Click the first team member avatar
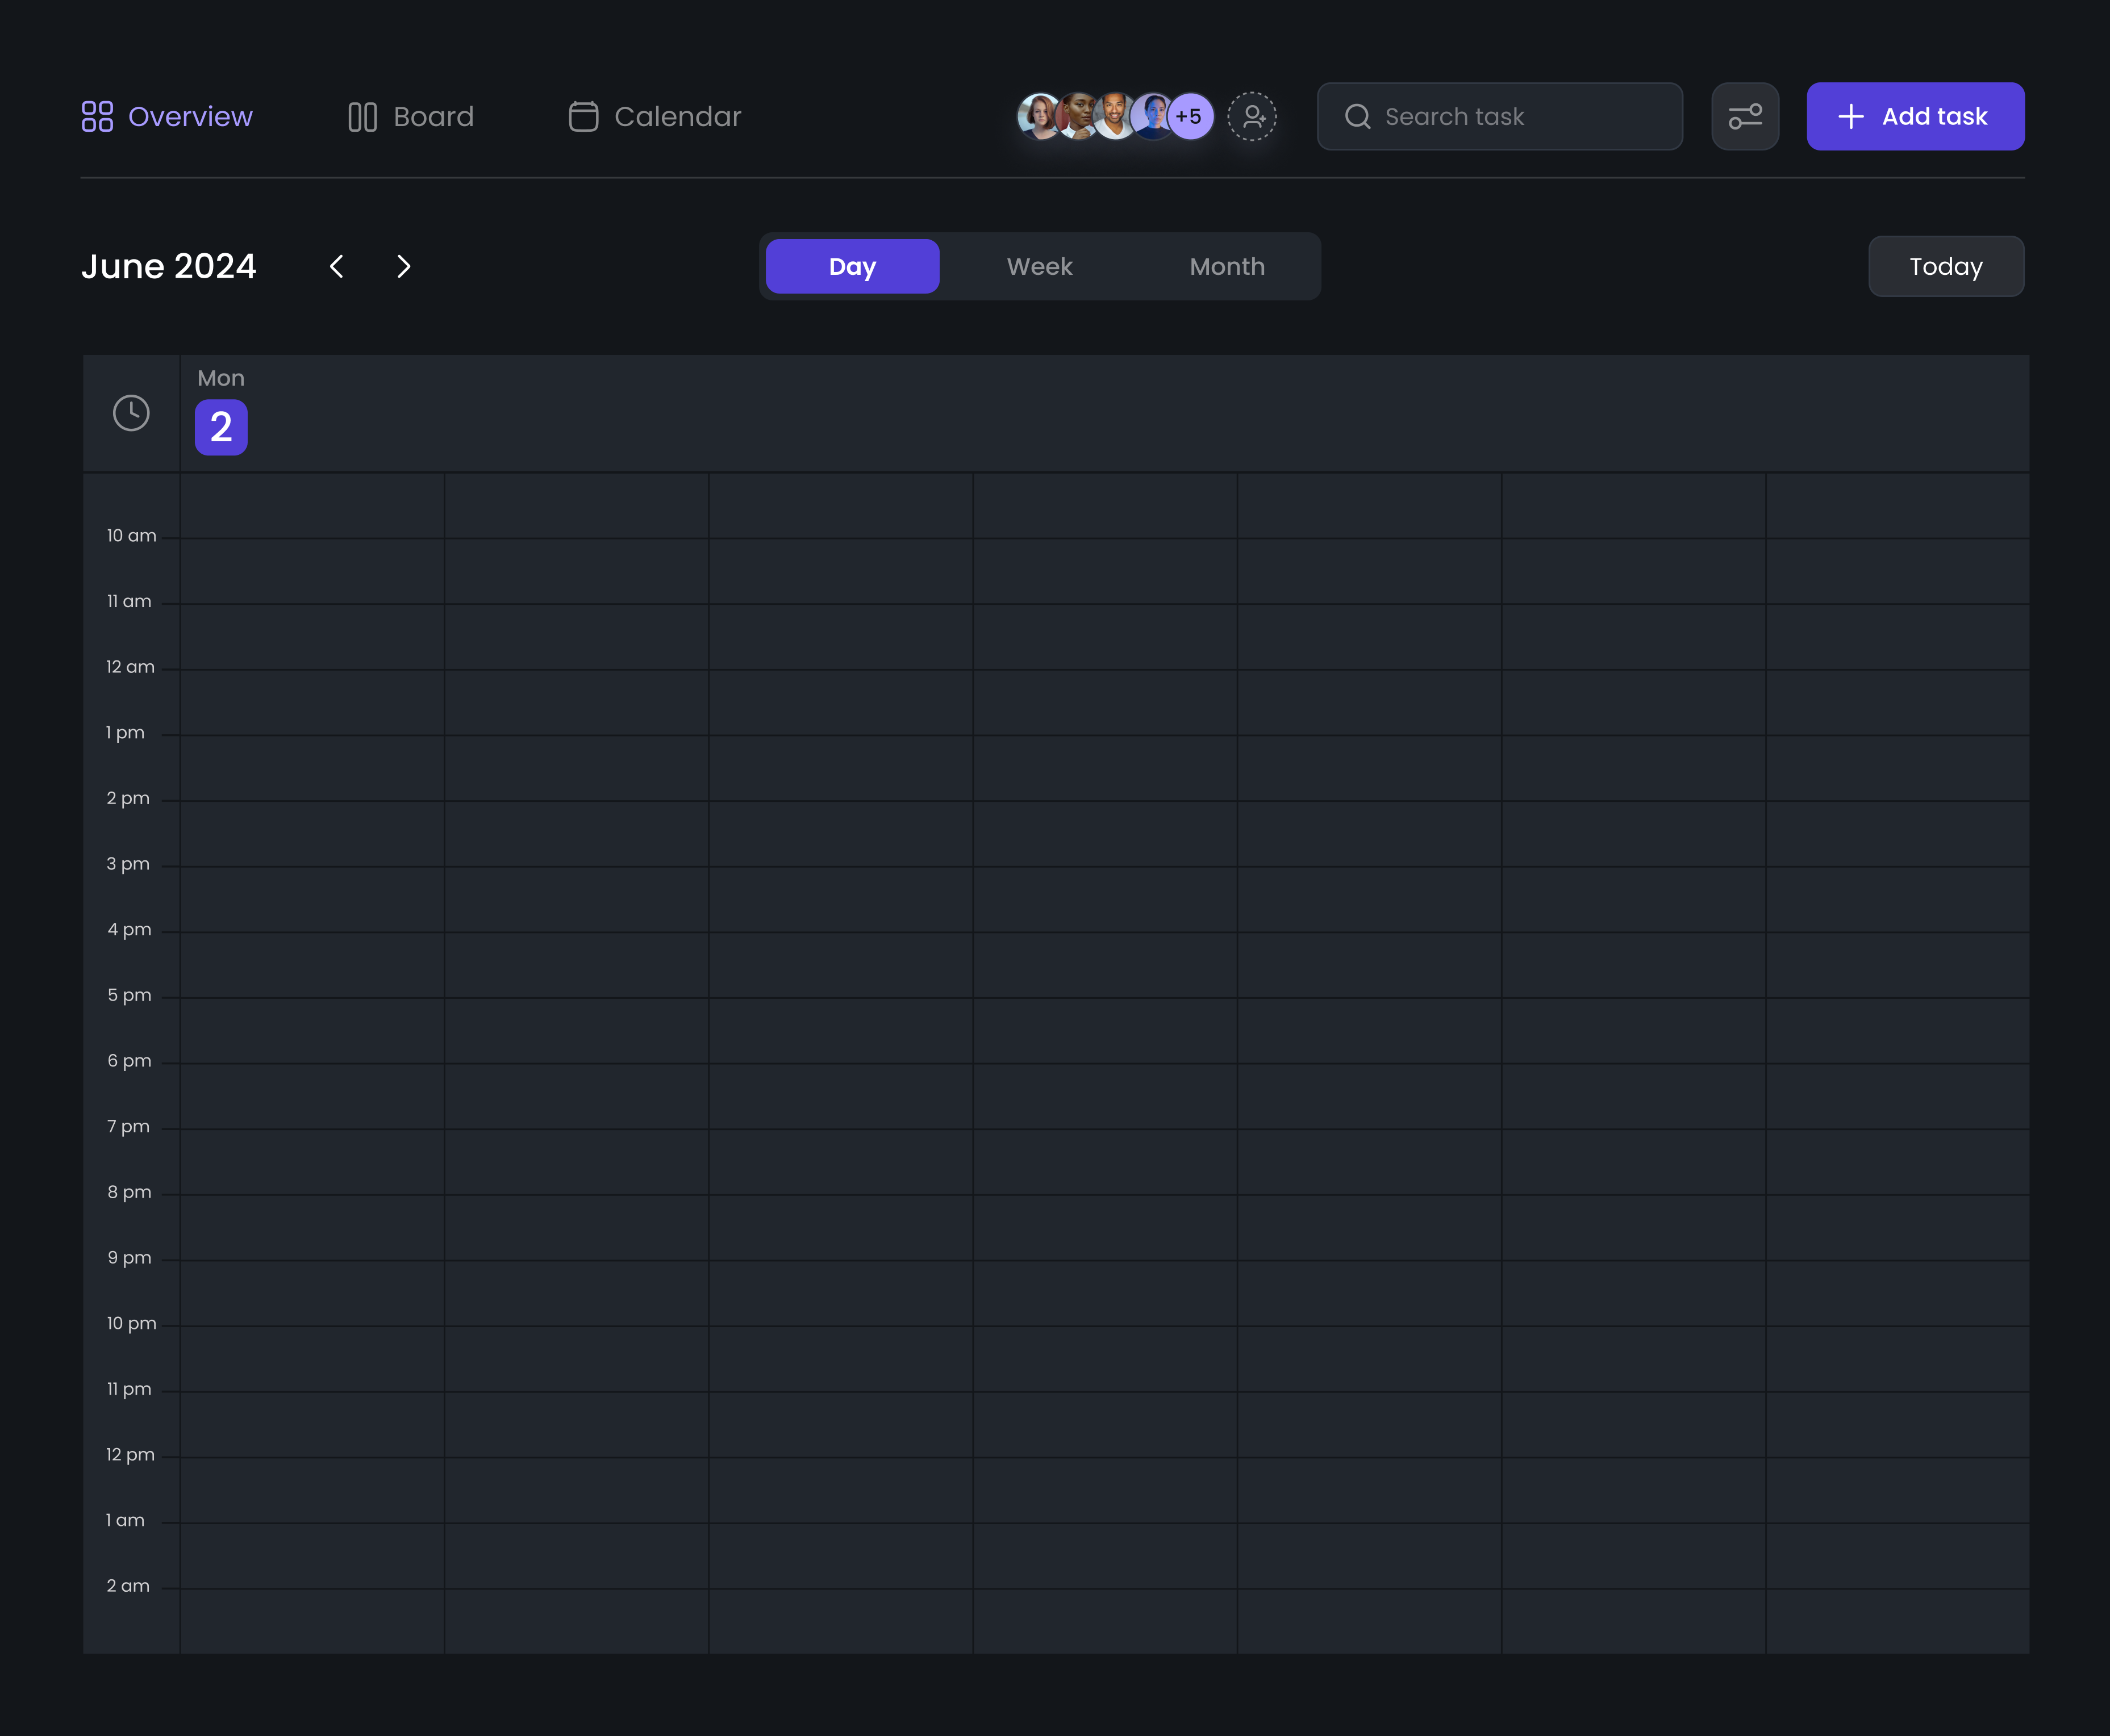The width and height of the screenshot is (2110, 1736). [x=1040, y=116]
